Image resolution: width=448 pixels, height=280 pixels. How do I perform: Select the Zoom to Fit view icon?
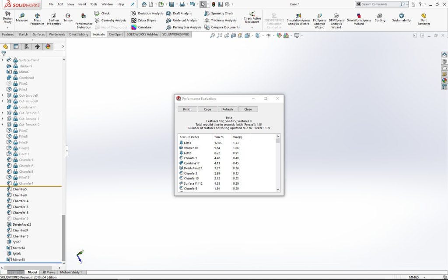(x=213, y=35)
